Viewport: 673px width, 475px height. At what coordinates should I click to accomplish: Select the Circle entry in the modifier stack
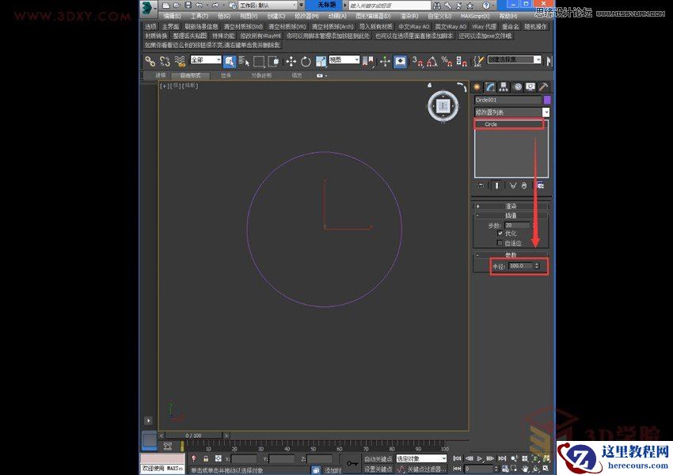point(492,123)
